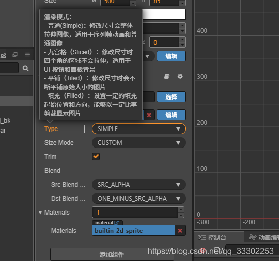Collapse the Materials array section
This screenshot has height=261, width=279.
pyautogui.click(x=40, y=213)
